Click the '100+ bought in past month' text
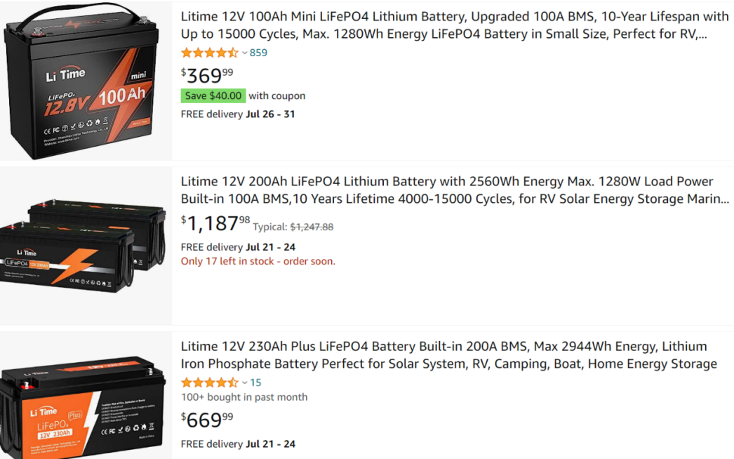Viewport: 734px width, 459px height. [243, 397]
